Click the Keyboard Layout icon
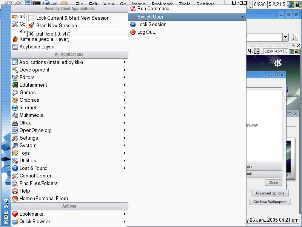The width and height of the screenshot is (302, 227). 15,47
